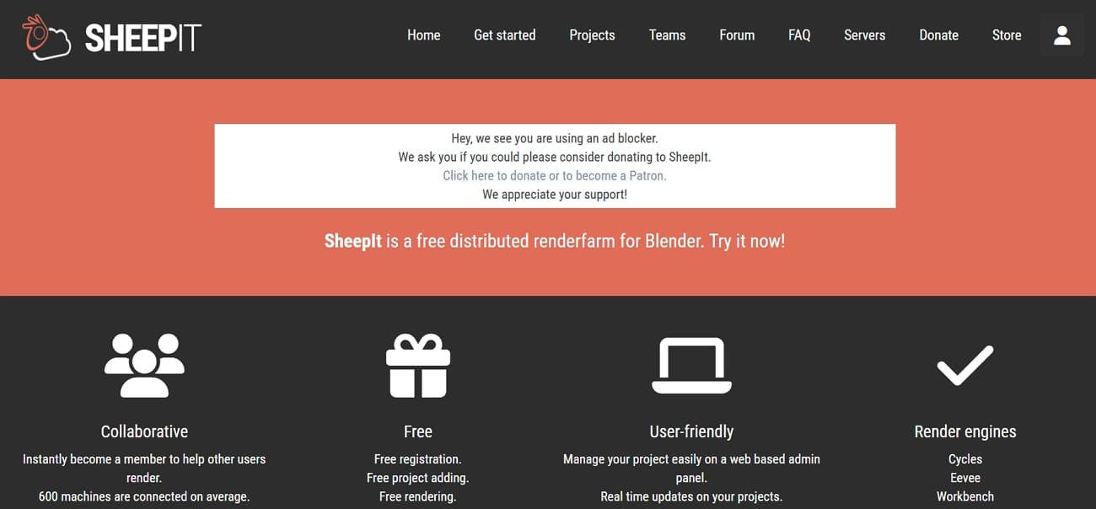
Task: Click the Get started link
Action: pos(504,35)
